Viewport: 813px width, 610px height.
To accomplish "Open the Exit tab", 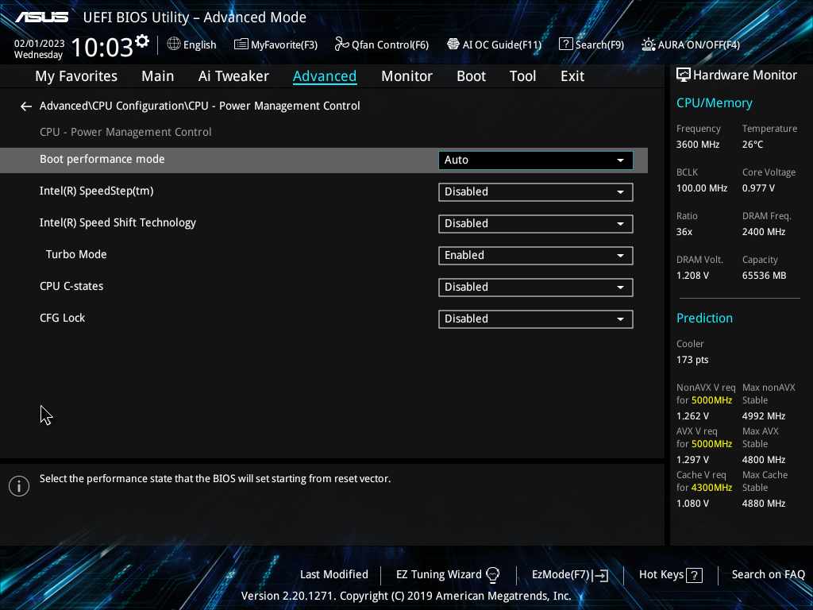I will point(572,76).
